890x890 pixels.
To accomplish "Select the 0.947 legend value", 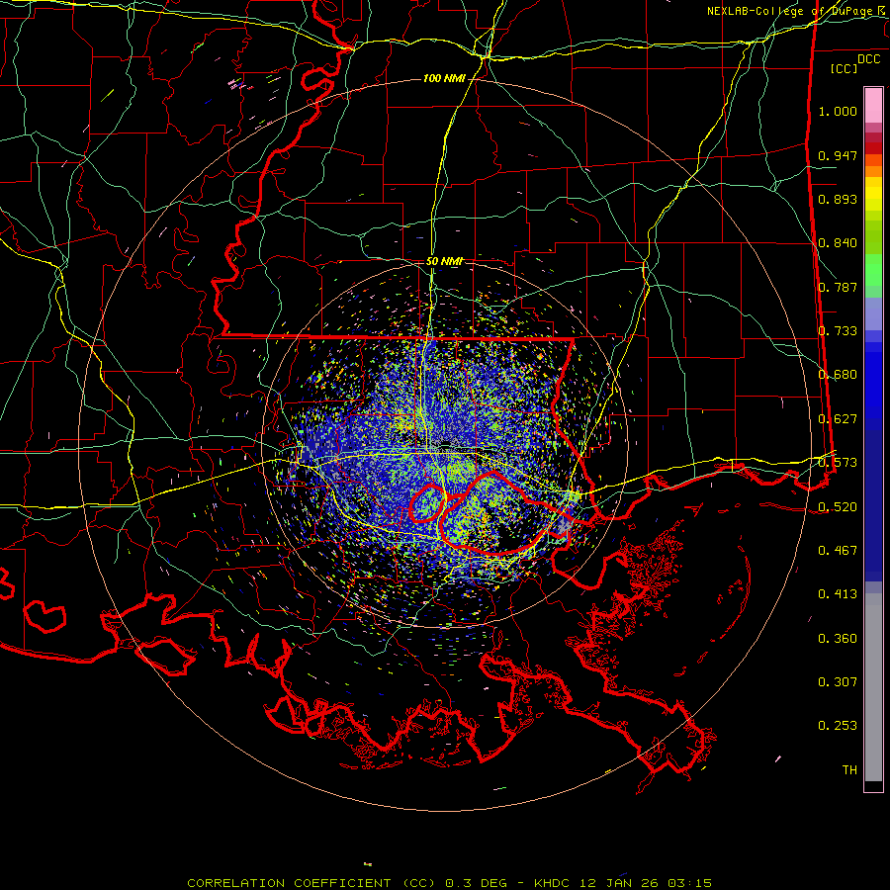I will pyautogui.click(x=838, y=155).
